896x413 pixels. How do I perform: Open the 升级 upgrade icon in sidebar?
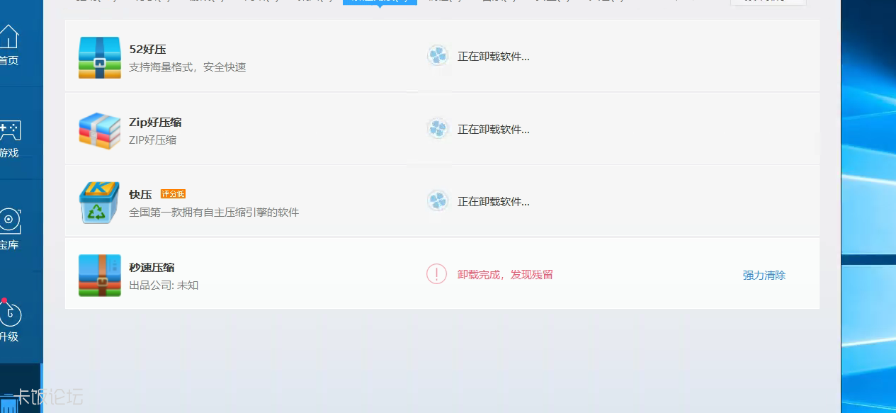point(9,312)
